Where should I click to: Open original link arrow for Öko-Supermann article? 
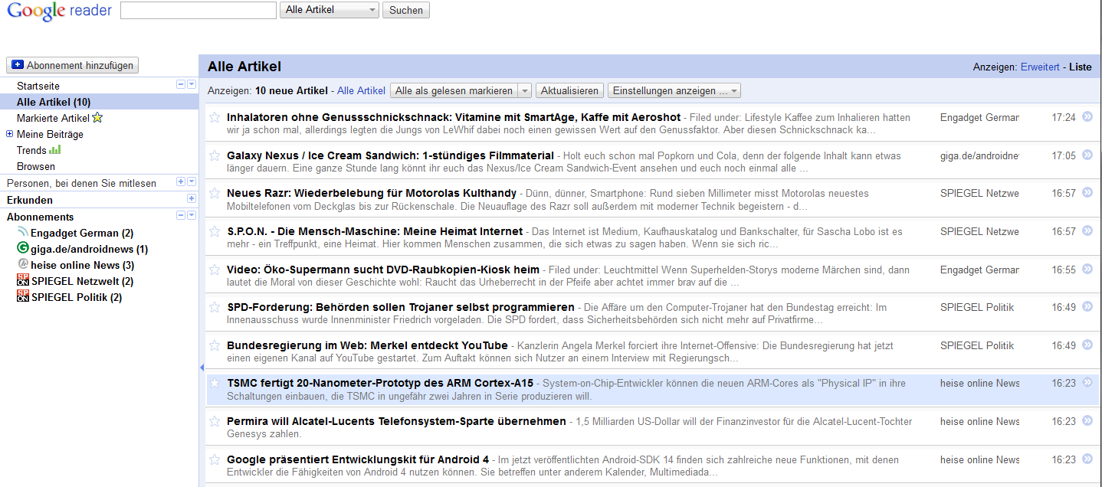(1087, 269)
